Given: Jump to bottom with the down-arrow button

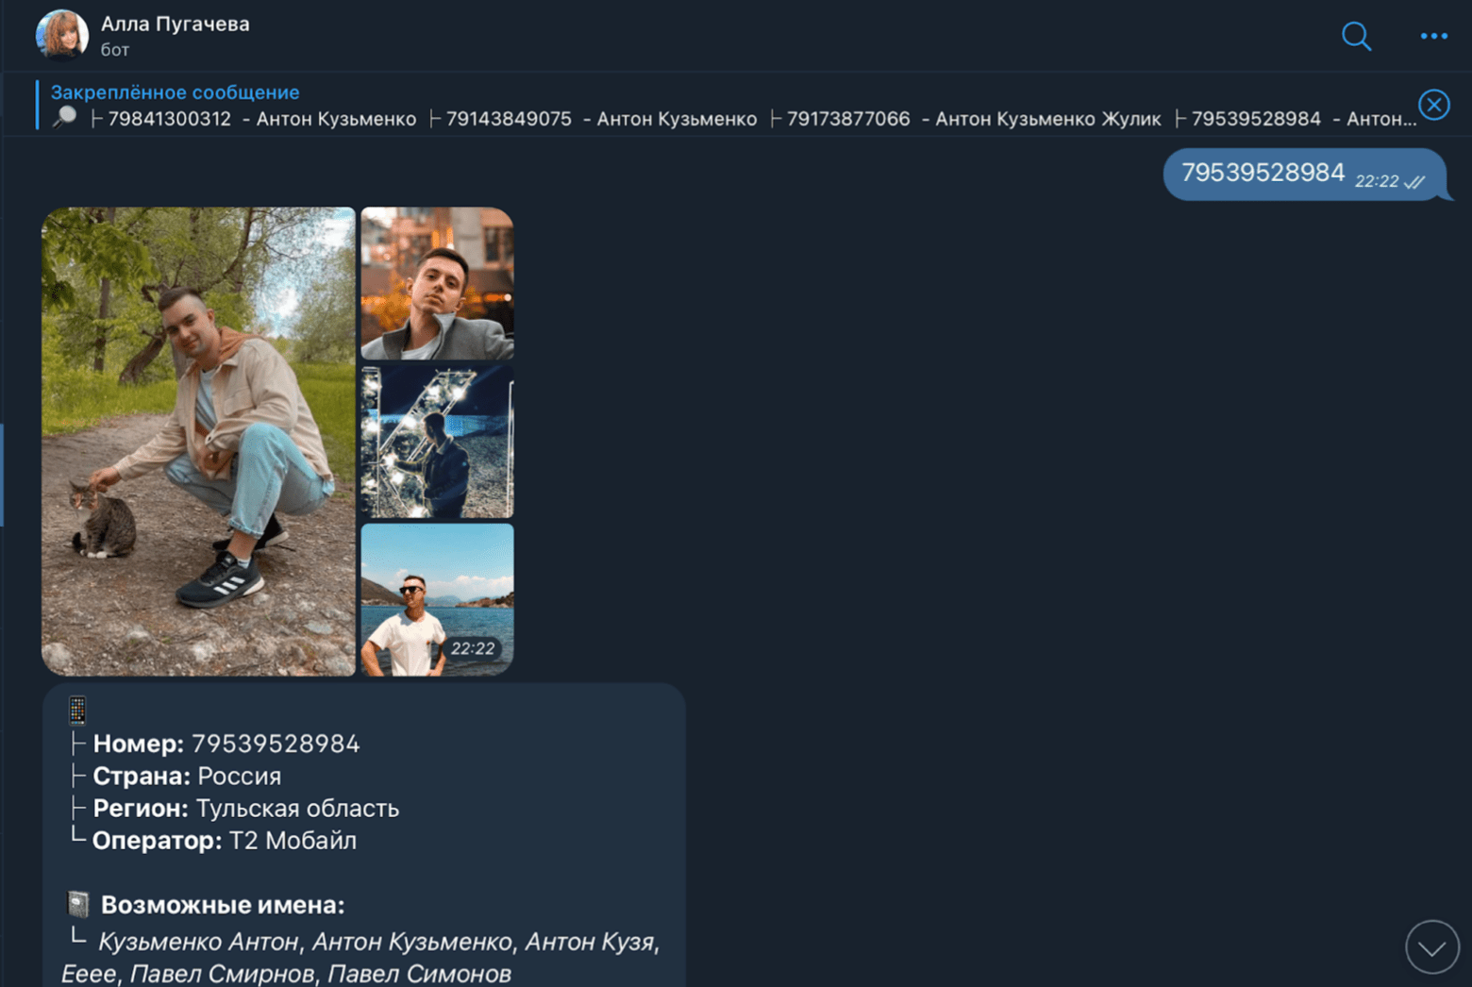Looking at the screenshot, I should click(1431, 946).
